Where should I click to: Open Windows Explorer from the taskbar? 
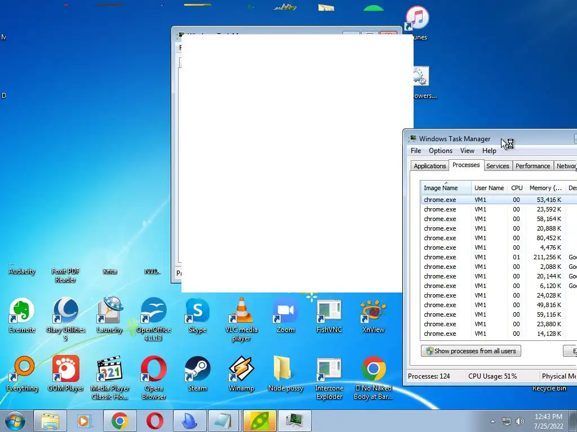coord(50,421)
